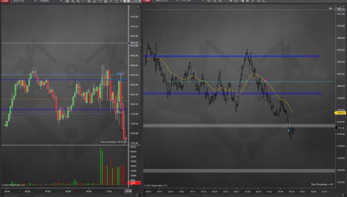
Task: Open the left chart's drawing tools pencil icon
Action: click(x=73, y=1)
